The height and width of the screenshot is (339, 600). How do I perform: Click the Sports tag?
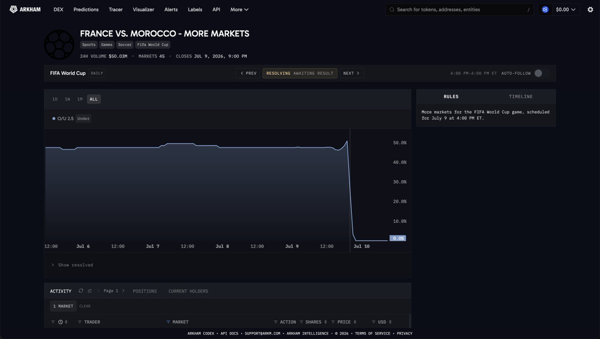click(x=89, y=44)
